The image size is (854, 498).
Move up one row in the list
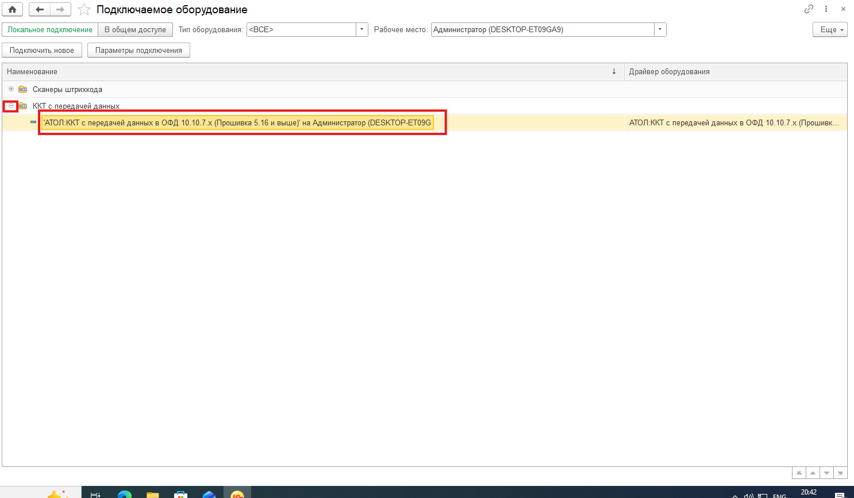pyautogui.click(x=813, y=473)
